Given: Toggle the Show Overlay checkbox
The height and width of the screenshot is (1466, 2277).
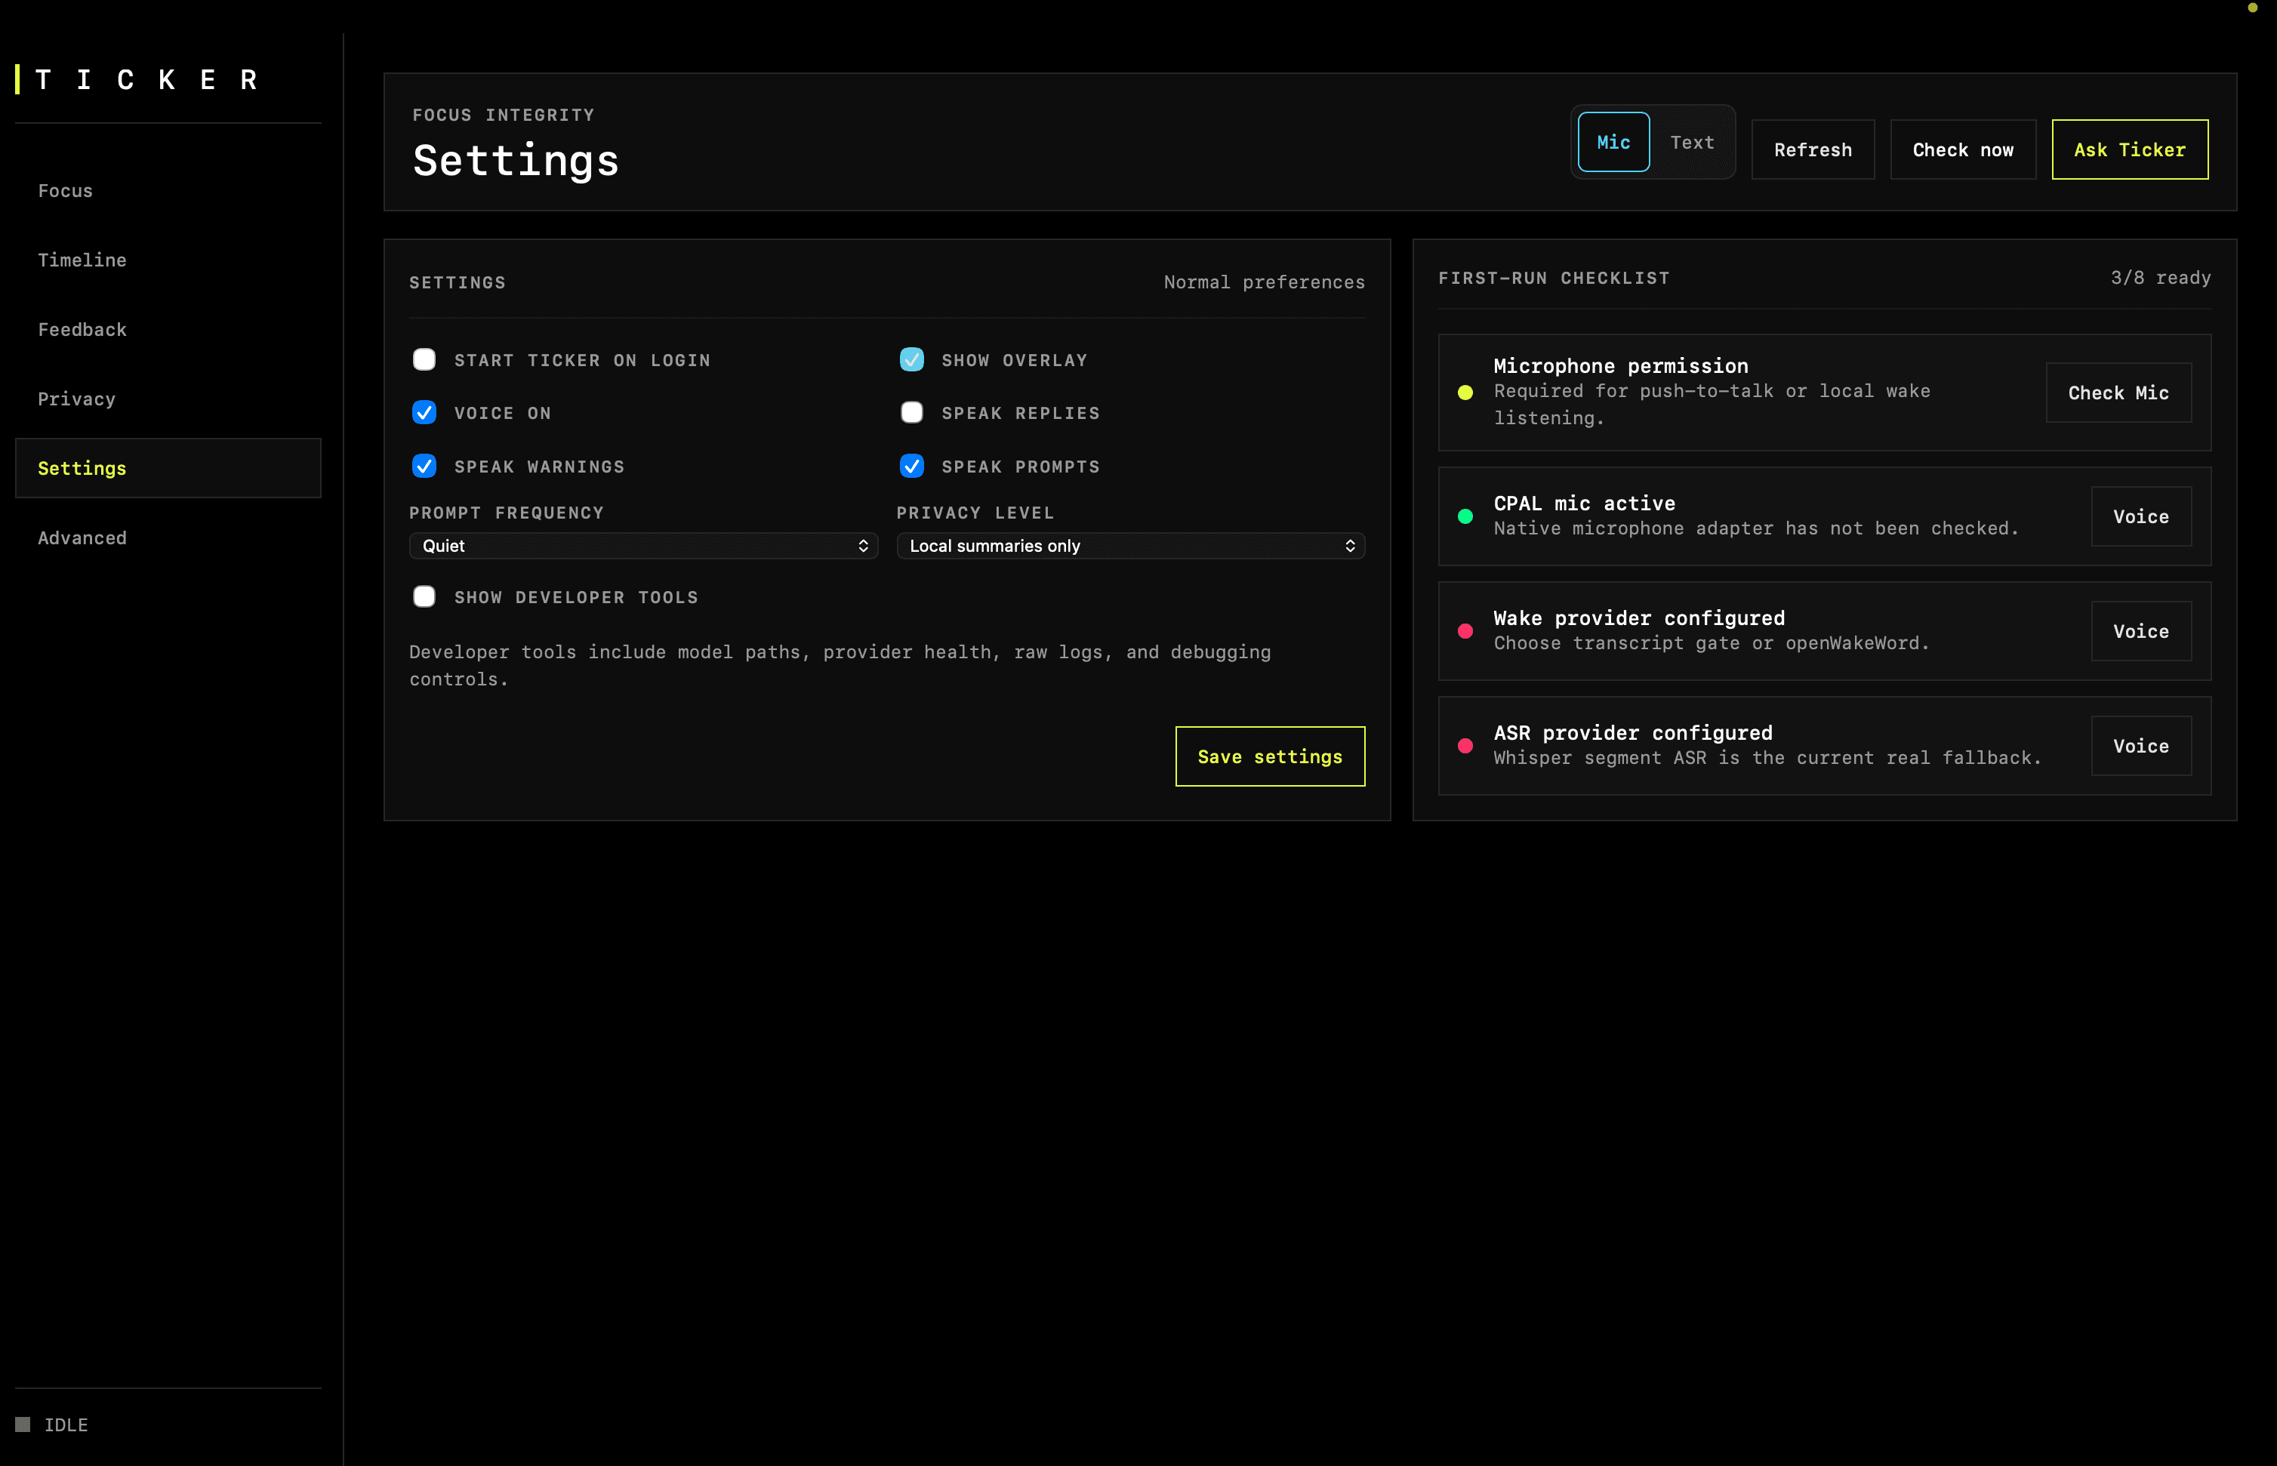Looking at the screenshot, I should 912,360.
